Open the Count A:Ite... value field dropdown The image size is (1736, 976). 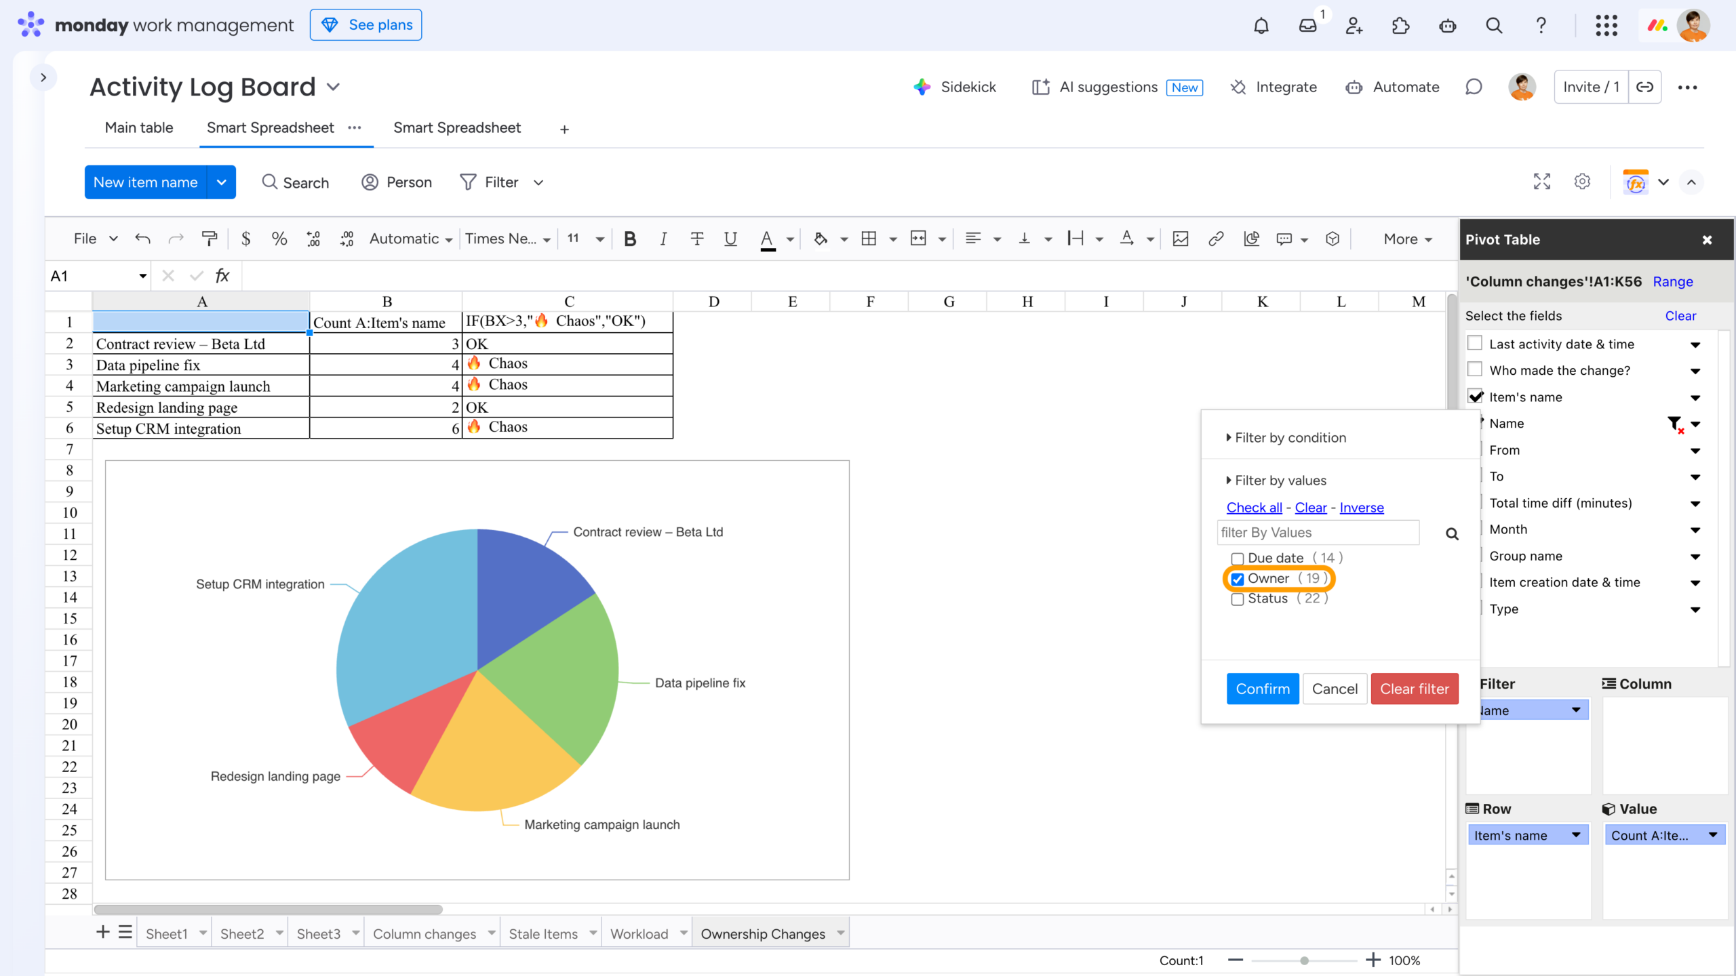pyautogui.click(x=1713, y=835)
